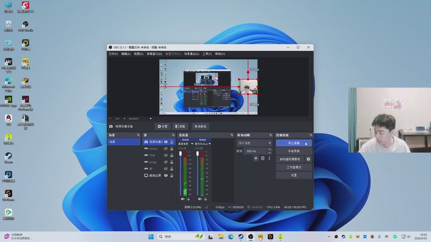Viewport: 431px width, 242px height.
Task: Pop out the 源 dock with its float icon
Action: (173, 136)
